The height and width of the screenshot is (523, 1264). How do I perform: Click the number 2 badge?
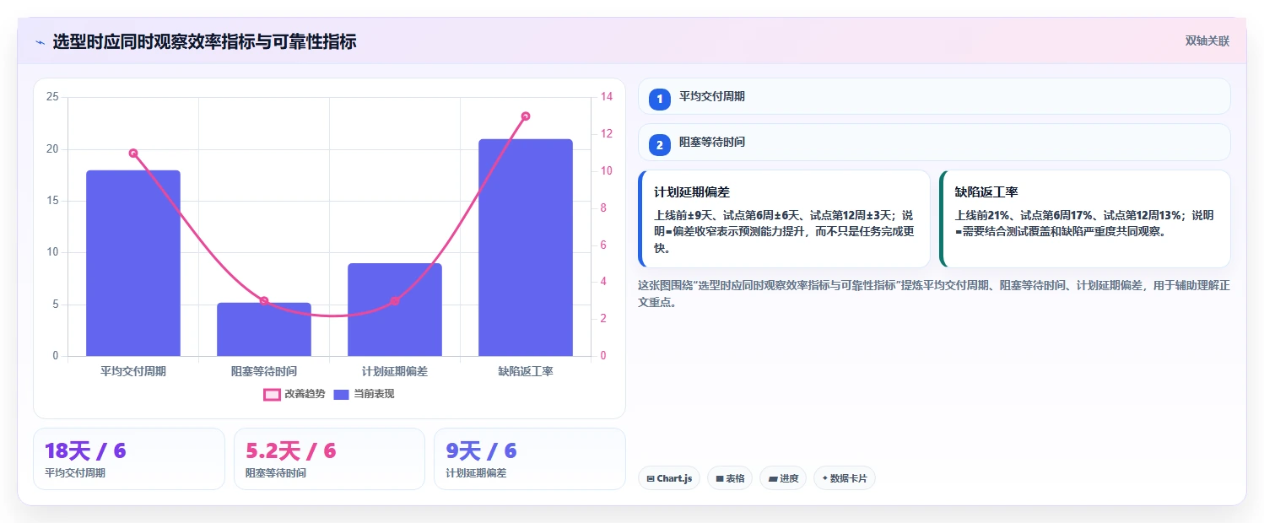pyautogui.click(x=660, y=145)
